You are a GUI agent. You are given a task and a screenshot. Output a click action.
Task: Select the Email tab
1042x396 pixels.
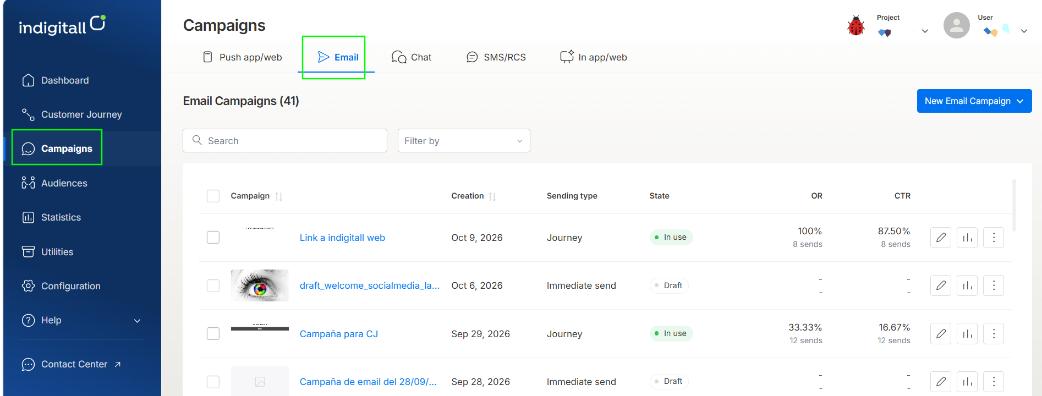click(338, 57)
